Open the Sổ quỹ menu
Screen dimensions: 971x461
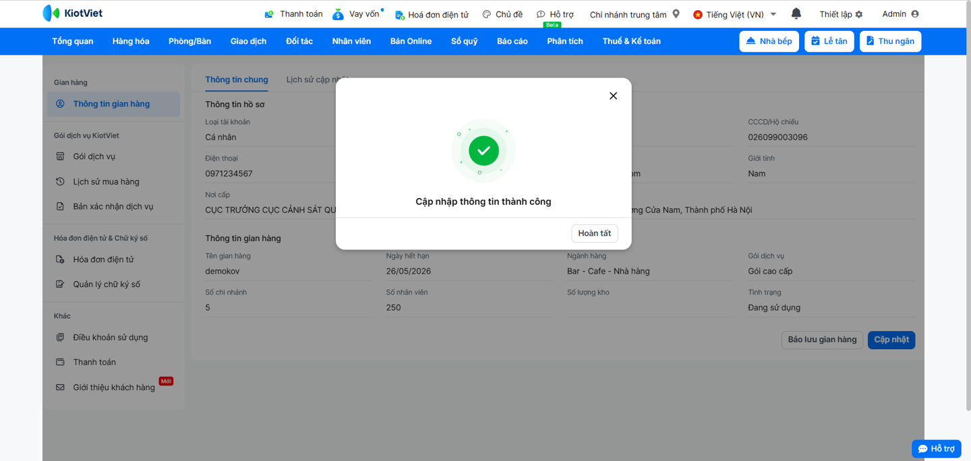(x=464, y=41)
